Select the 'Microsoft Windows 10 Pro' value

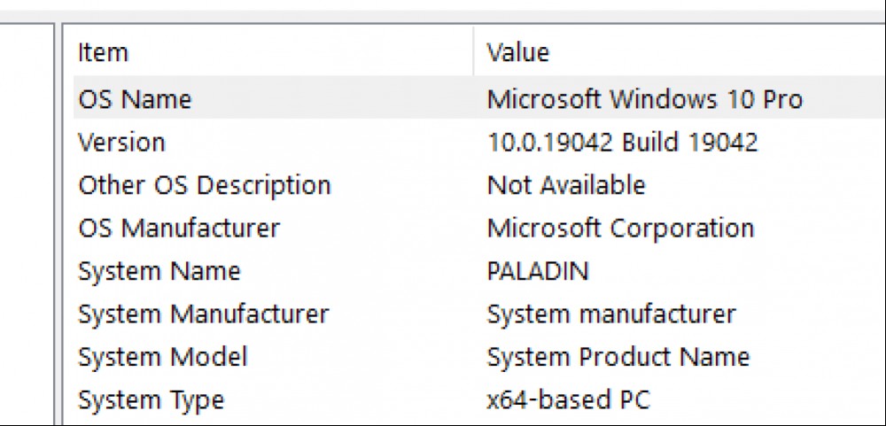[x=644, y=99]
